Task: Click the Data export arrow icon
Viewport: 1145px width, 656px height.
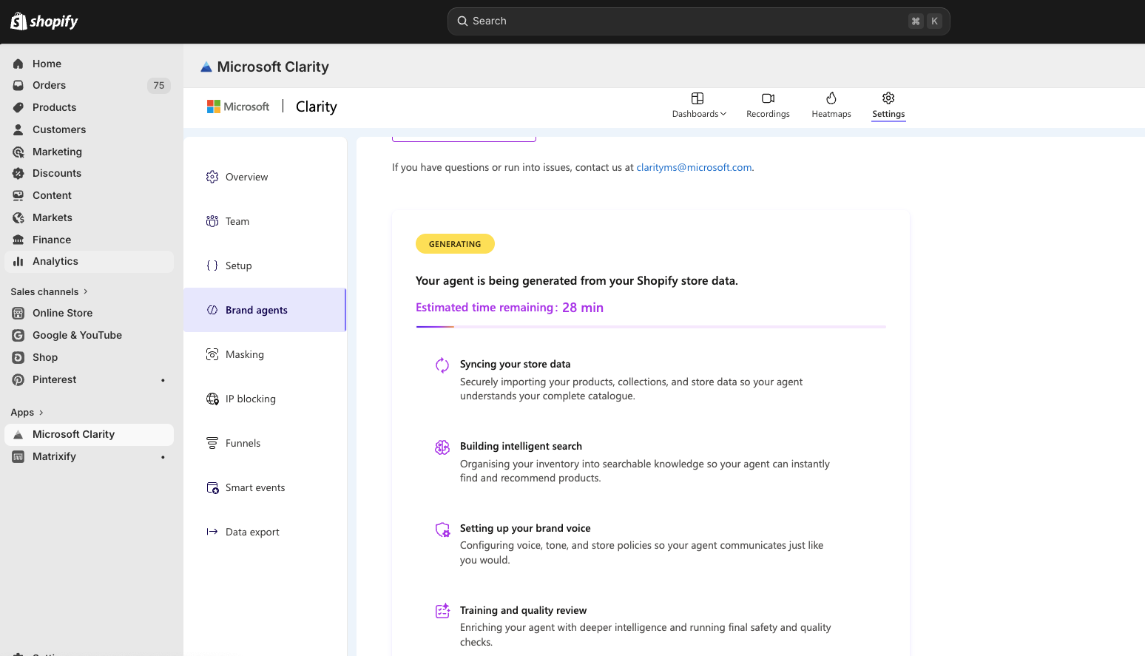Action: tap(212, 532)
